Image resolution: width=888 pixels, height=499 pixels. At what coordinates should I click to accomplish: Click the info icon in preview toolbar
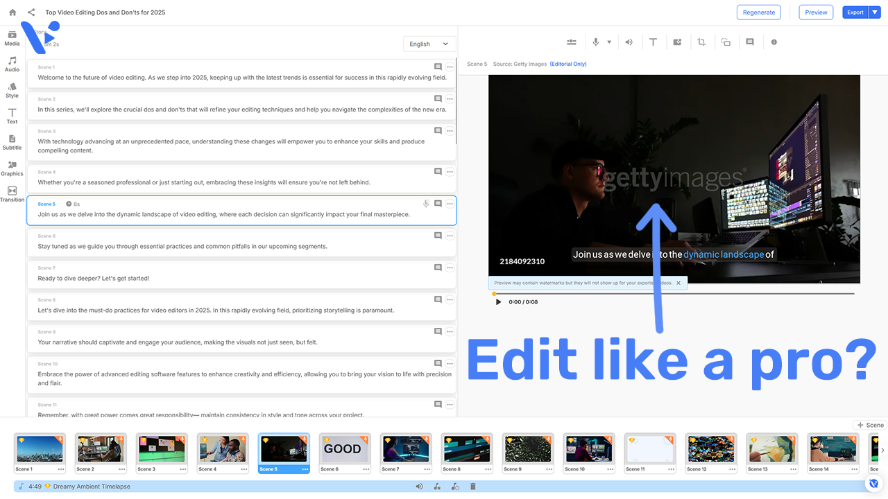pyautogui.click(x=774, y=42)
